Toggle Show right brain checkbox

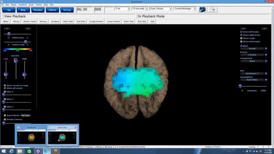coord(241,35)
